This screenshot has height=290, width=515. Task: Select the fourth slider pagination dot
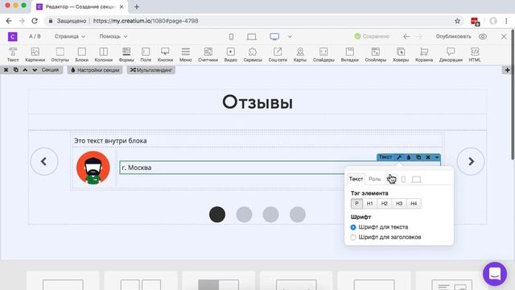tap(298, 214)
